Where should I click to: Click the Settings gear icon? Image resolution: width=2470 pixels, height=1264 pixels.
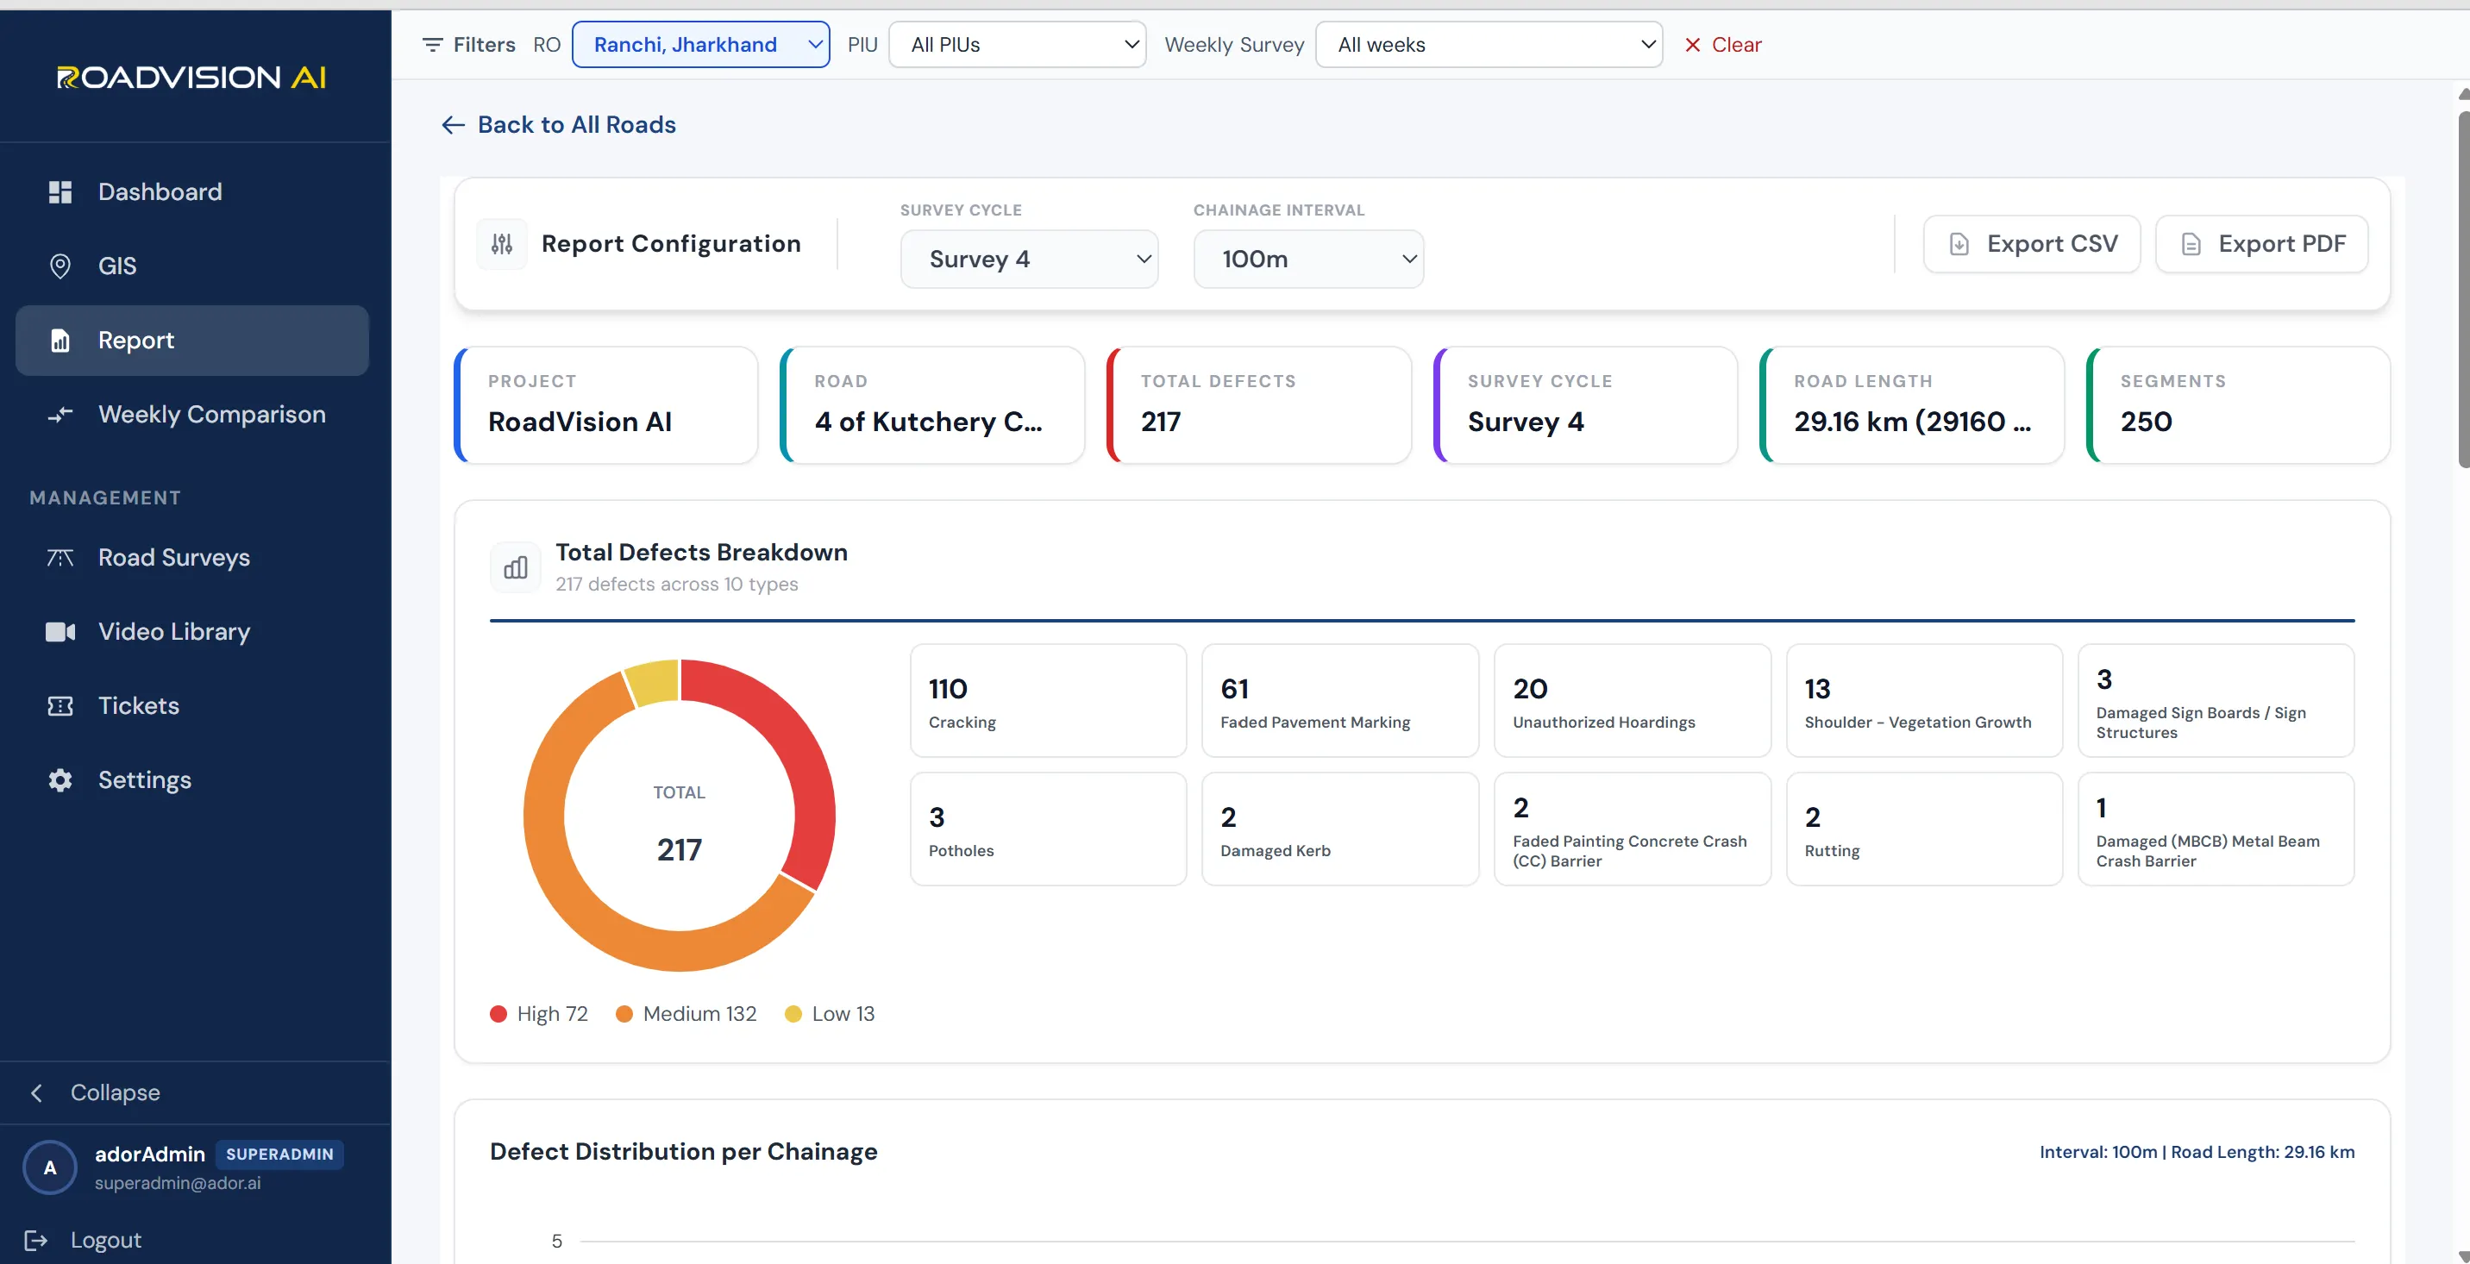pos(60,780)
